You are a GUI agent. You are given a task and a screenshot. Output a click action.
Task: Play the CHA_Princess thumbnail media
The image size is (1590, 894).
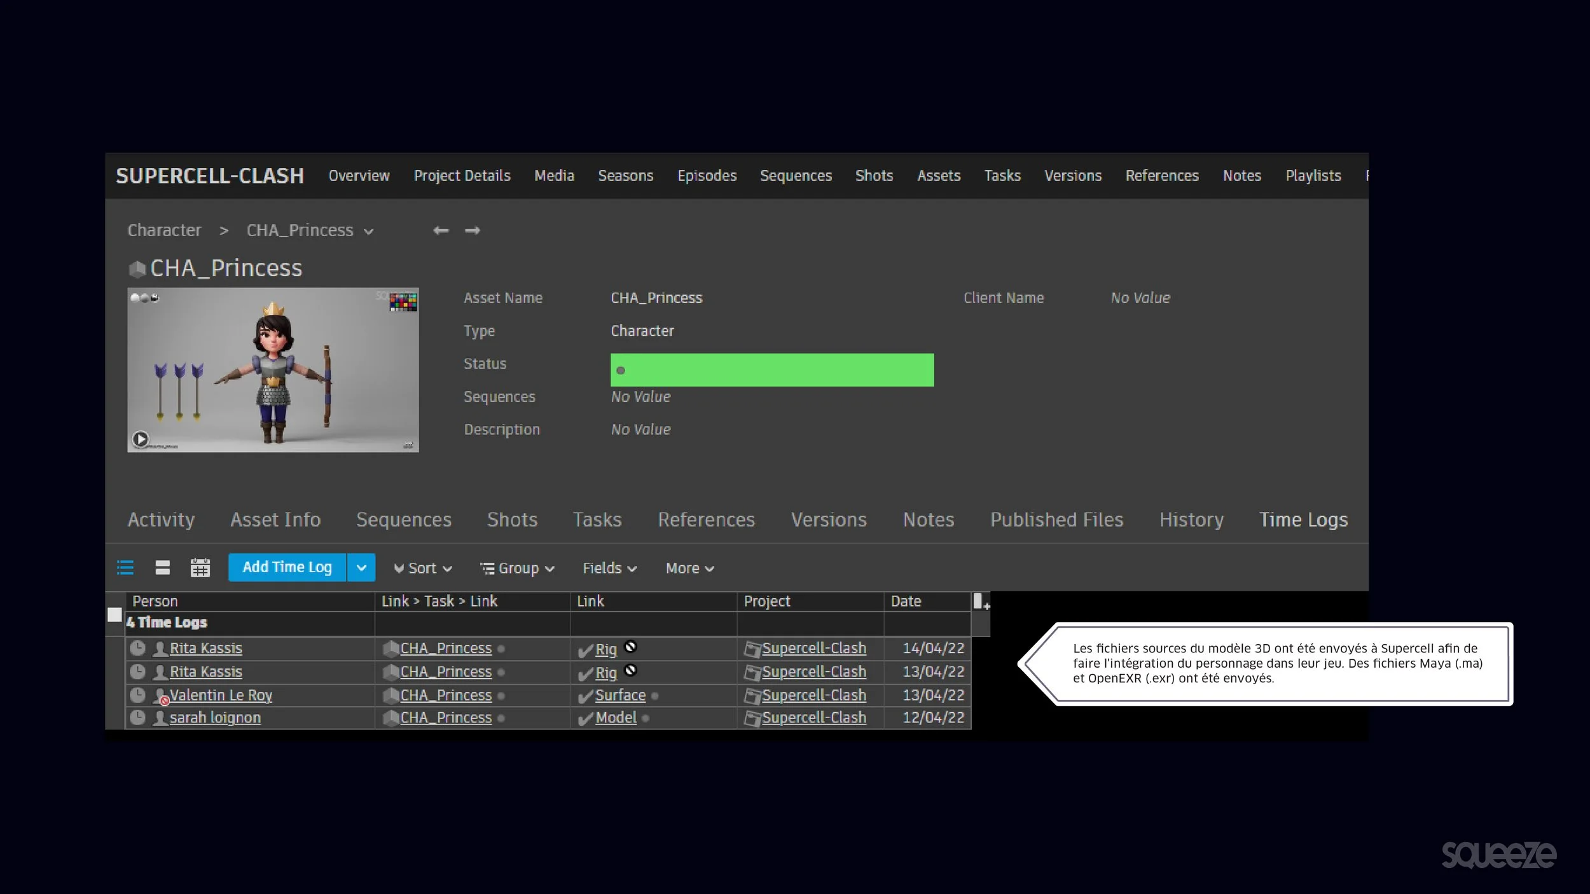[140, 439]
